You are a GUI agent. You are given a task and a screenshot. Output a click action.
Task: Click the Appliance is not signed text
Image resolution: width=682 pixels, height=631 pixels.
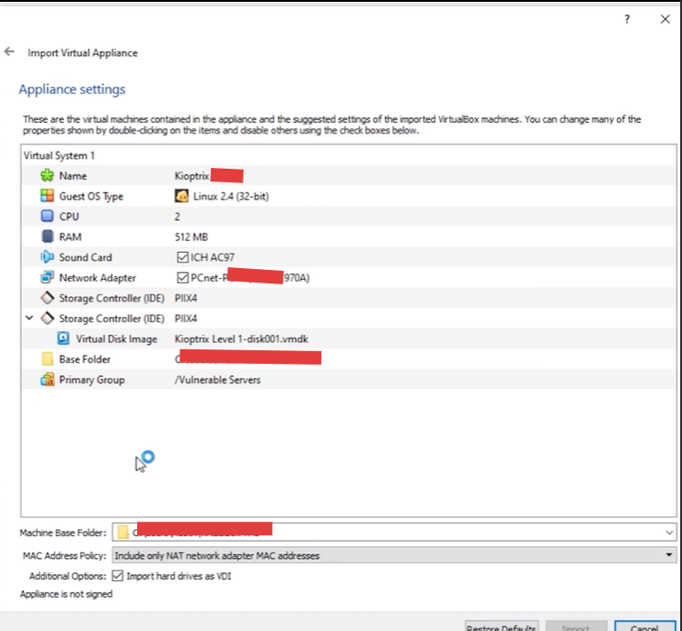tap(66, 594)
